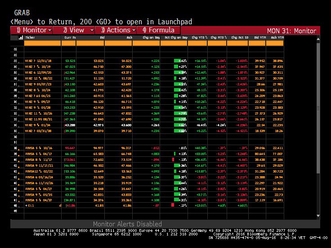This screenshot has height=248, width=331.
Task: Select the VENZ 9 05/07/23 ticker
Action: [38, 84]
